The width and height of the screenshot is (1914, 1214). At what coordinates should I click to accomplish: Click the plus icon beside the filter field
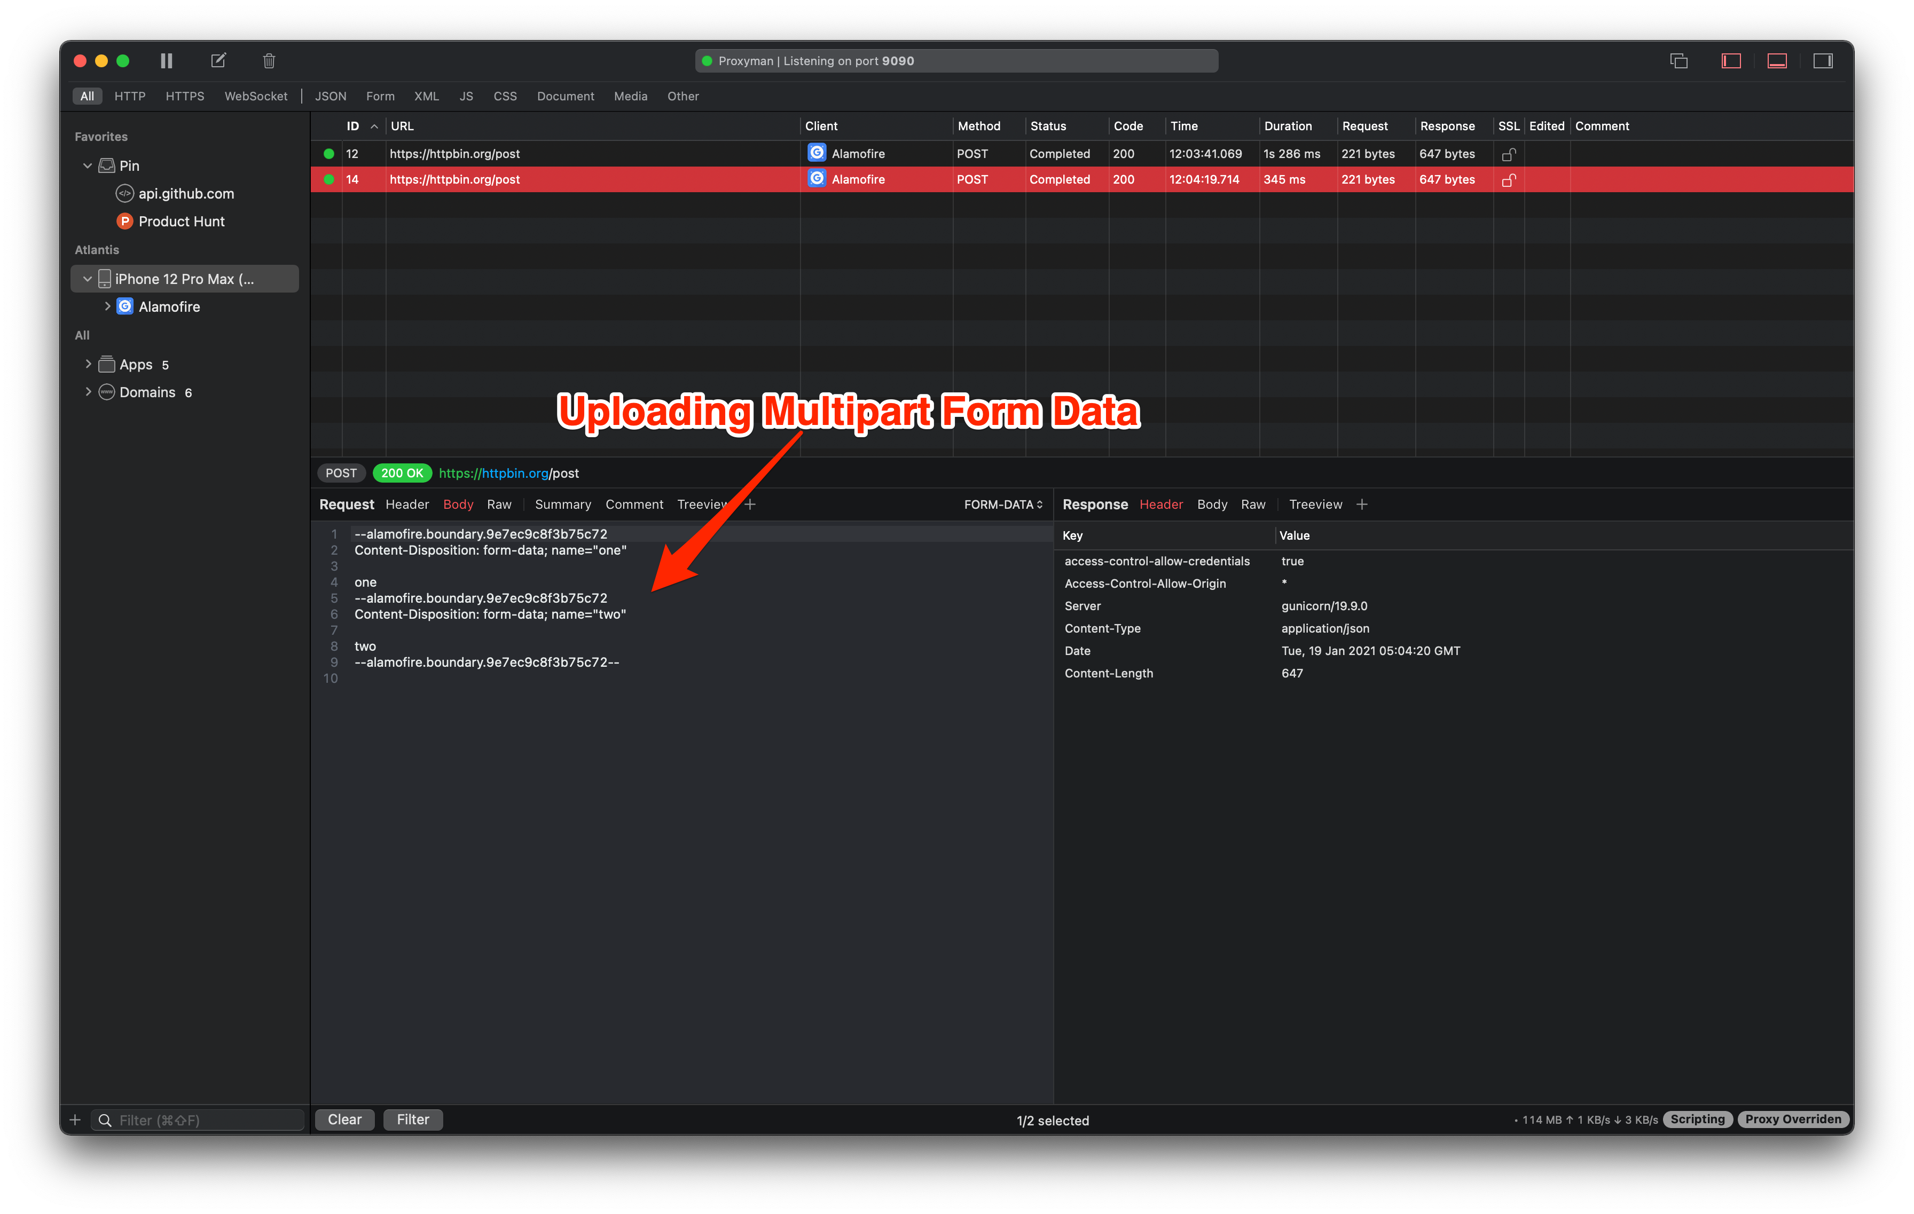75,1120
